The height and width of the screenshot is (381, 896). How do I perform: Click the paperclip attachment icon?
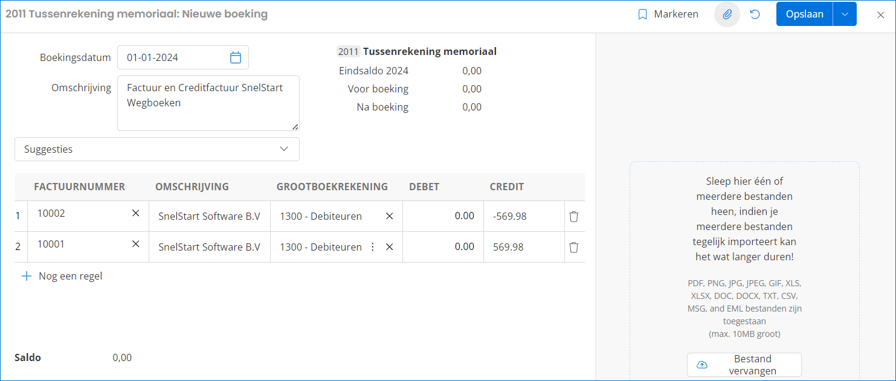[727, 14]
